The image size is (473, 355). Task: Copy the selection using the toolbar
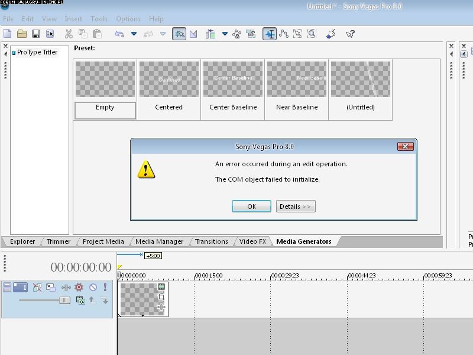83,34
